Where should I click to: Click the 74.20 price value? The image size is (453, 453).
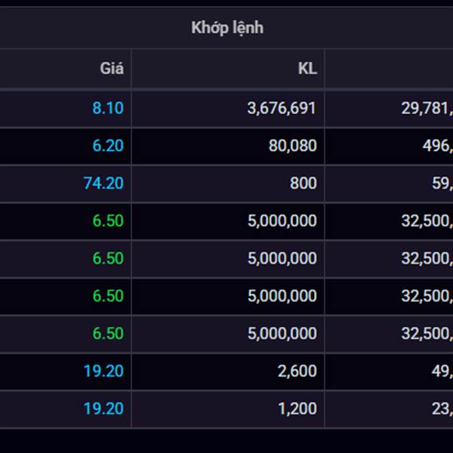tap(103, 183)
